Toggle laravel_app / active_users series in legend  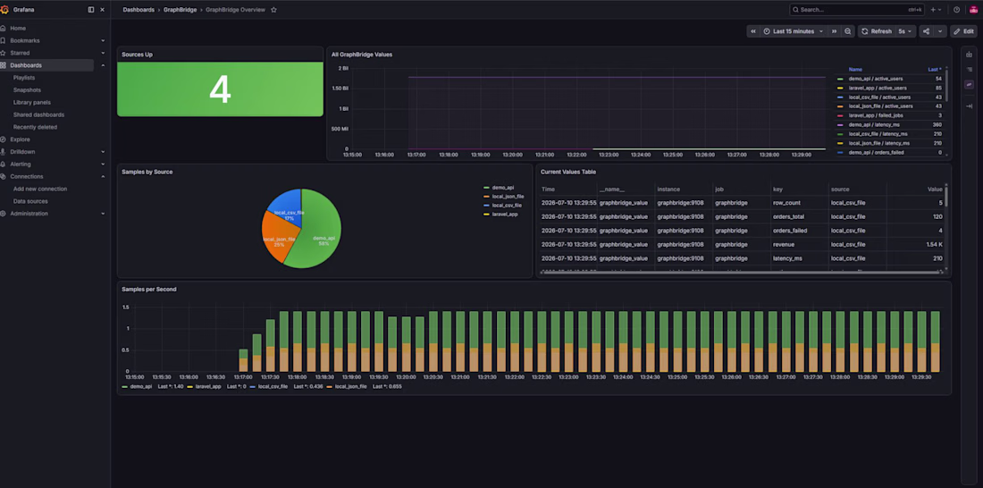pos(878,88)
